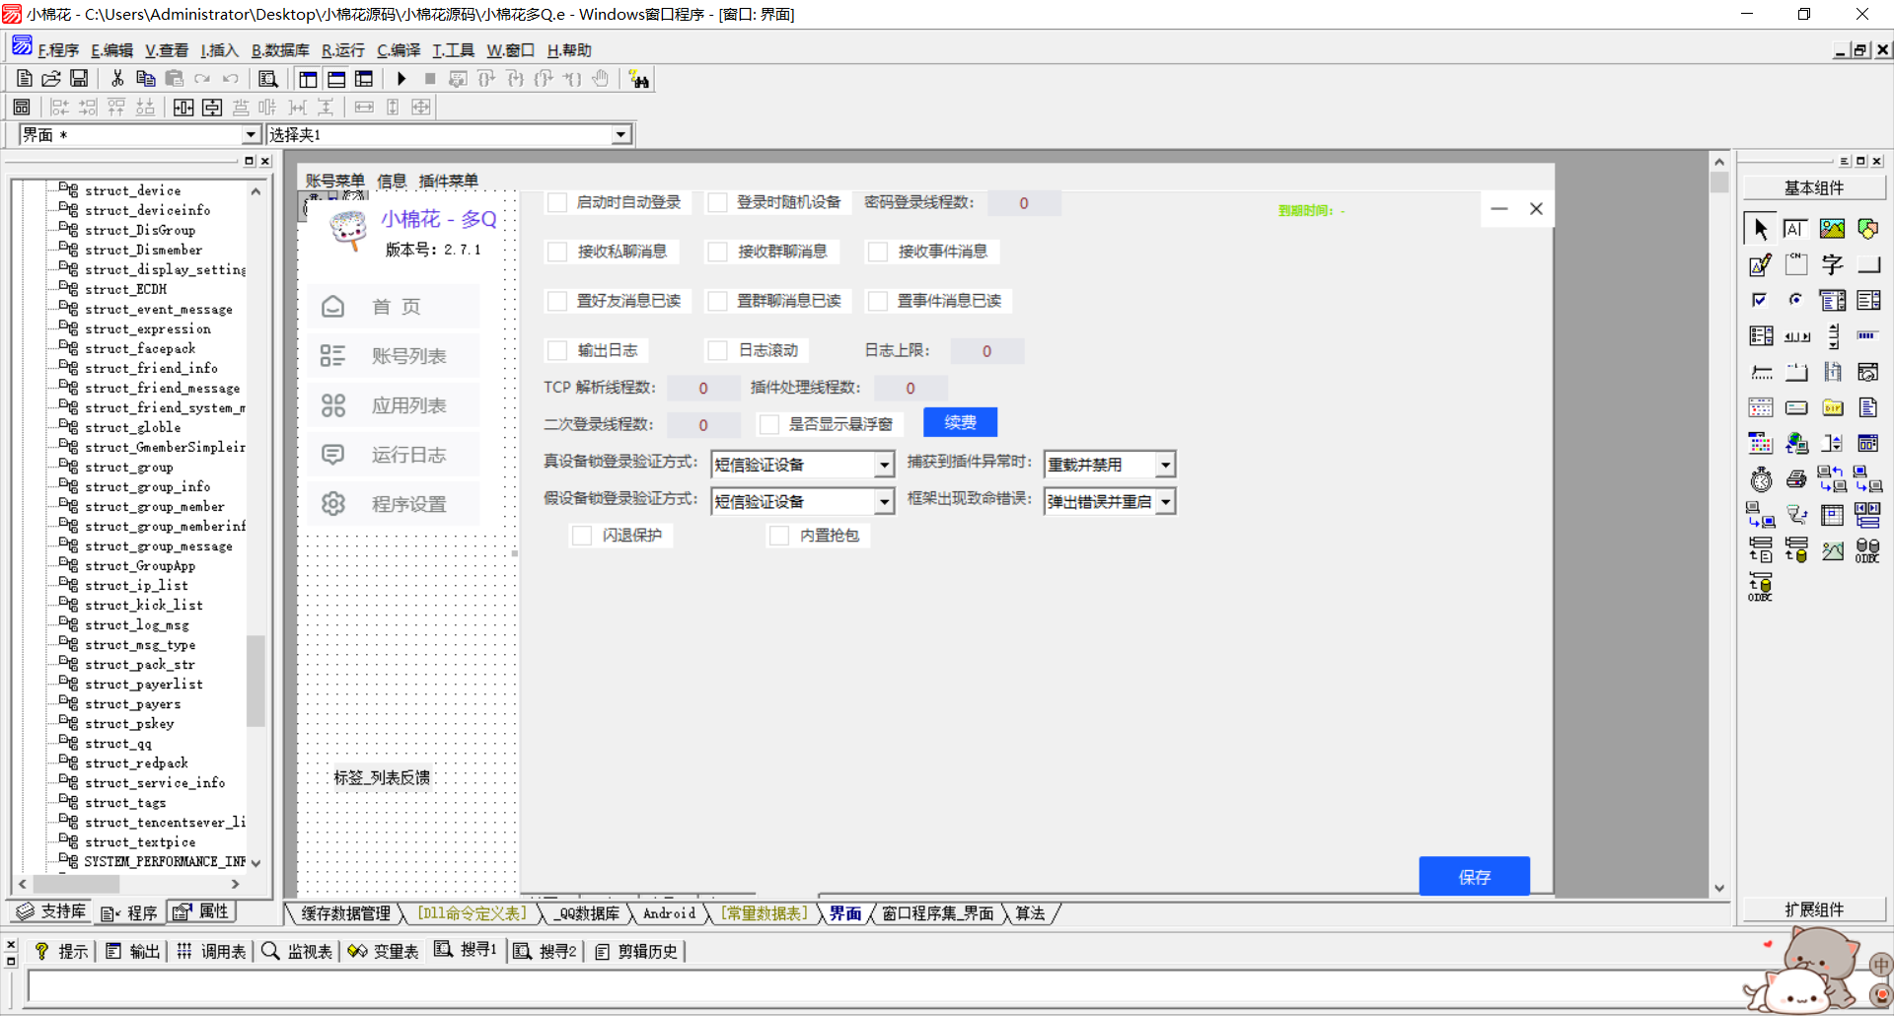Click the Run (play) toolbar button

[x=401, y=79]
